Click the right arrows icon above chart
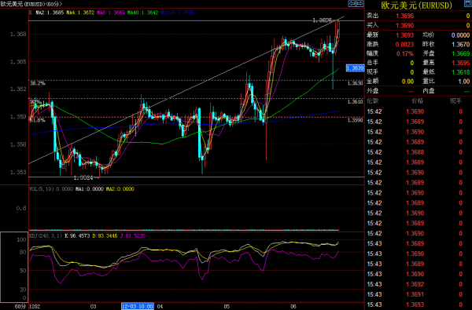Screen dimensions: 472x310 (360, 4)
